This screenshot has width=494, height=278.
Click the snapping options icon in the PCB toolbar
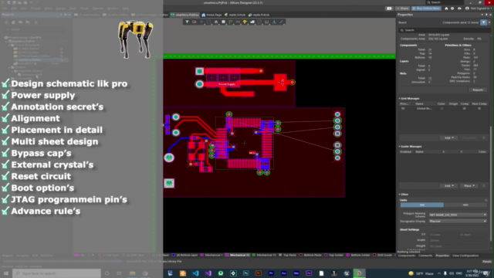(x=195, y=22)
